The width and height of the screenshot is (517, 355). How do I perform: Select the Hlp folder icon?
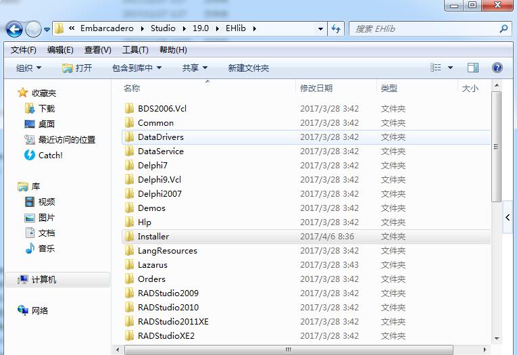[129, 222]
